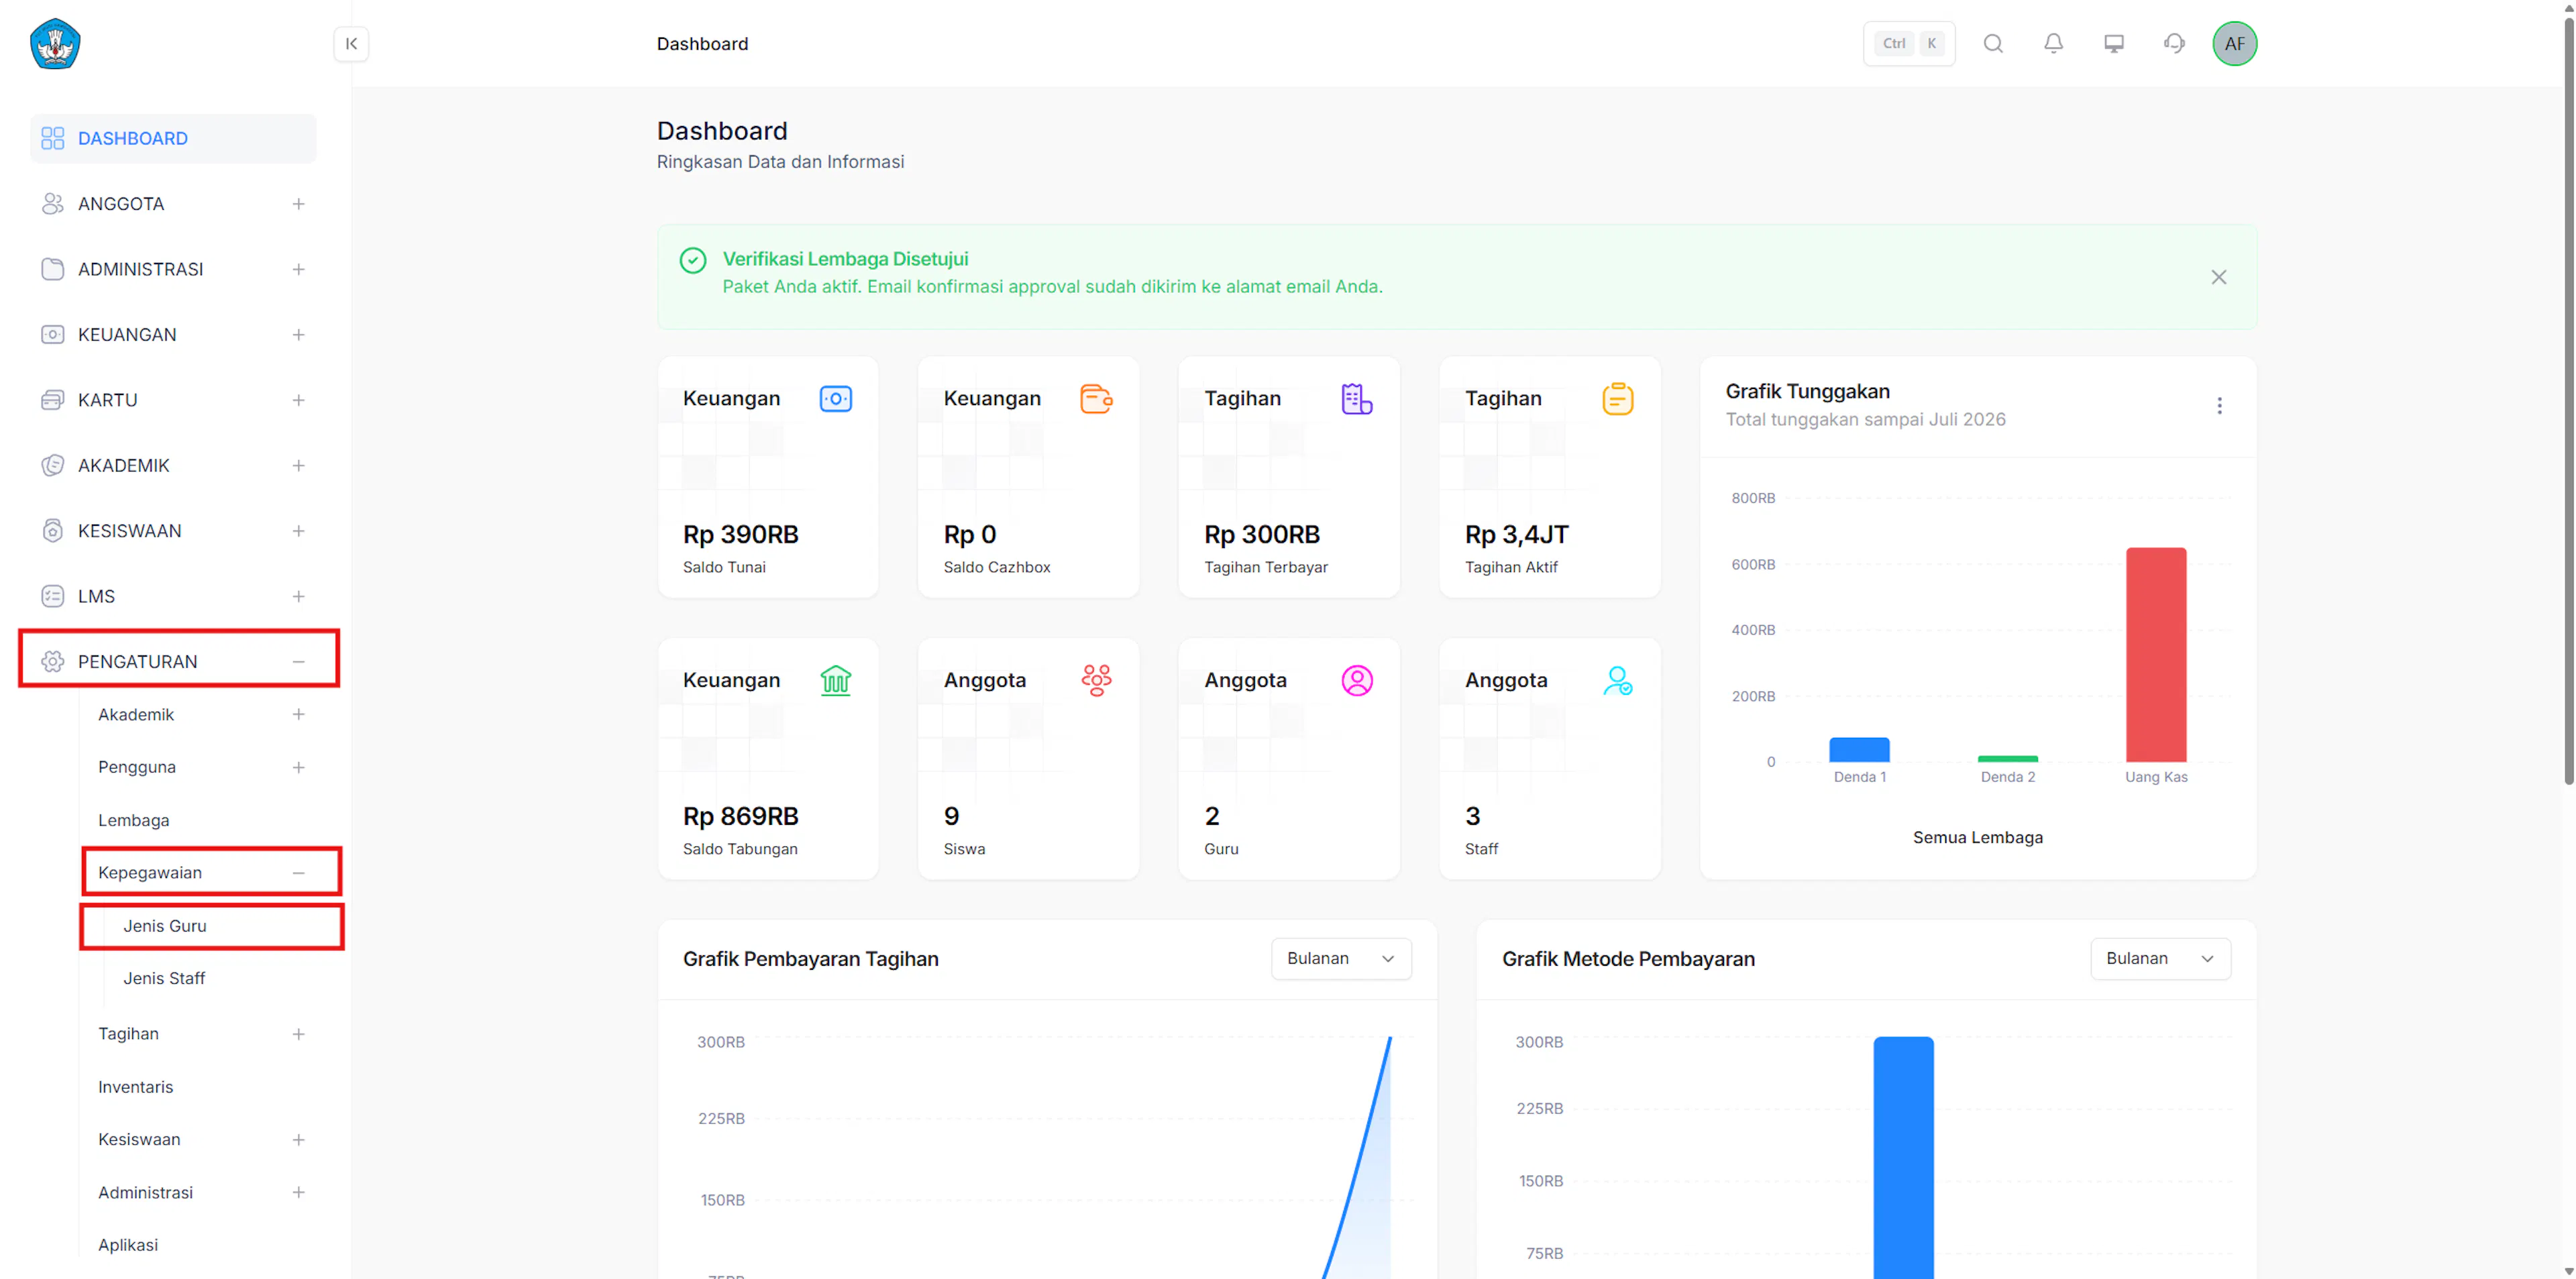Viewport: 2576px width, 1279px height.
Task: Expand Pengaturan Kesiswaan submenu plus sign
Action: point(298,1140)
